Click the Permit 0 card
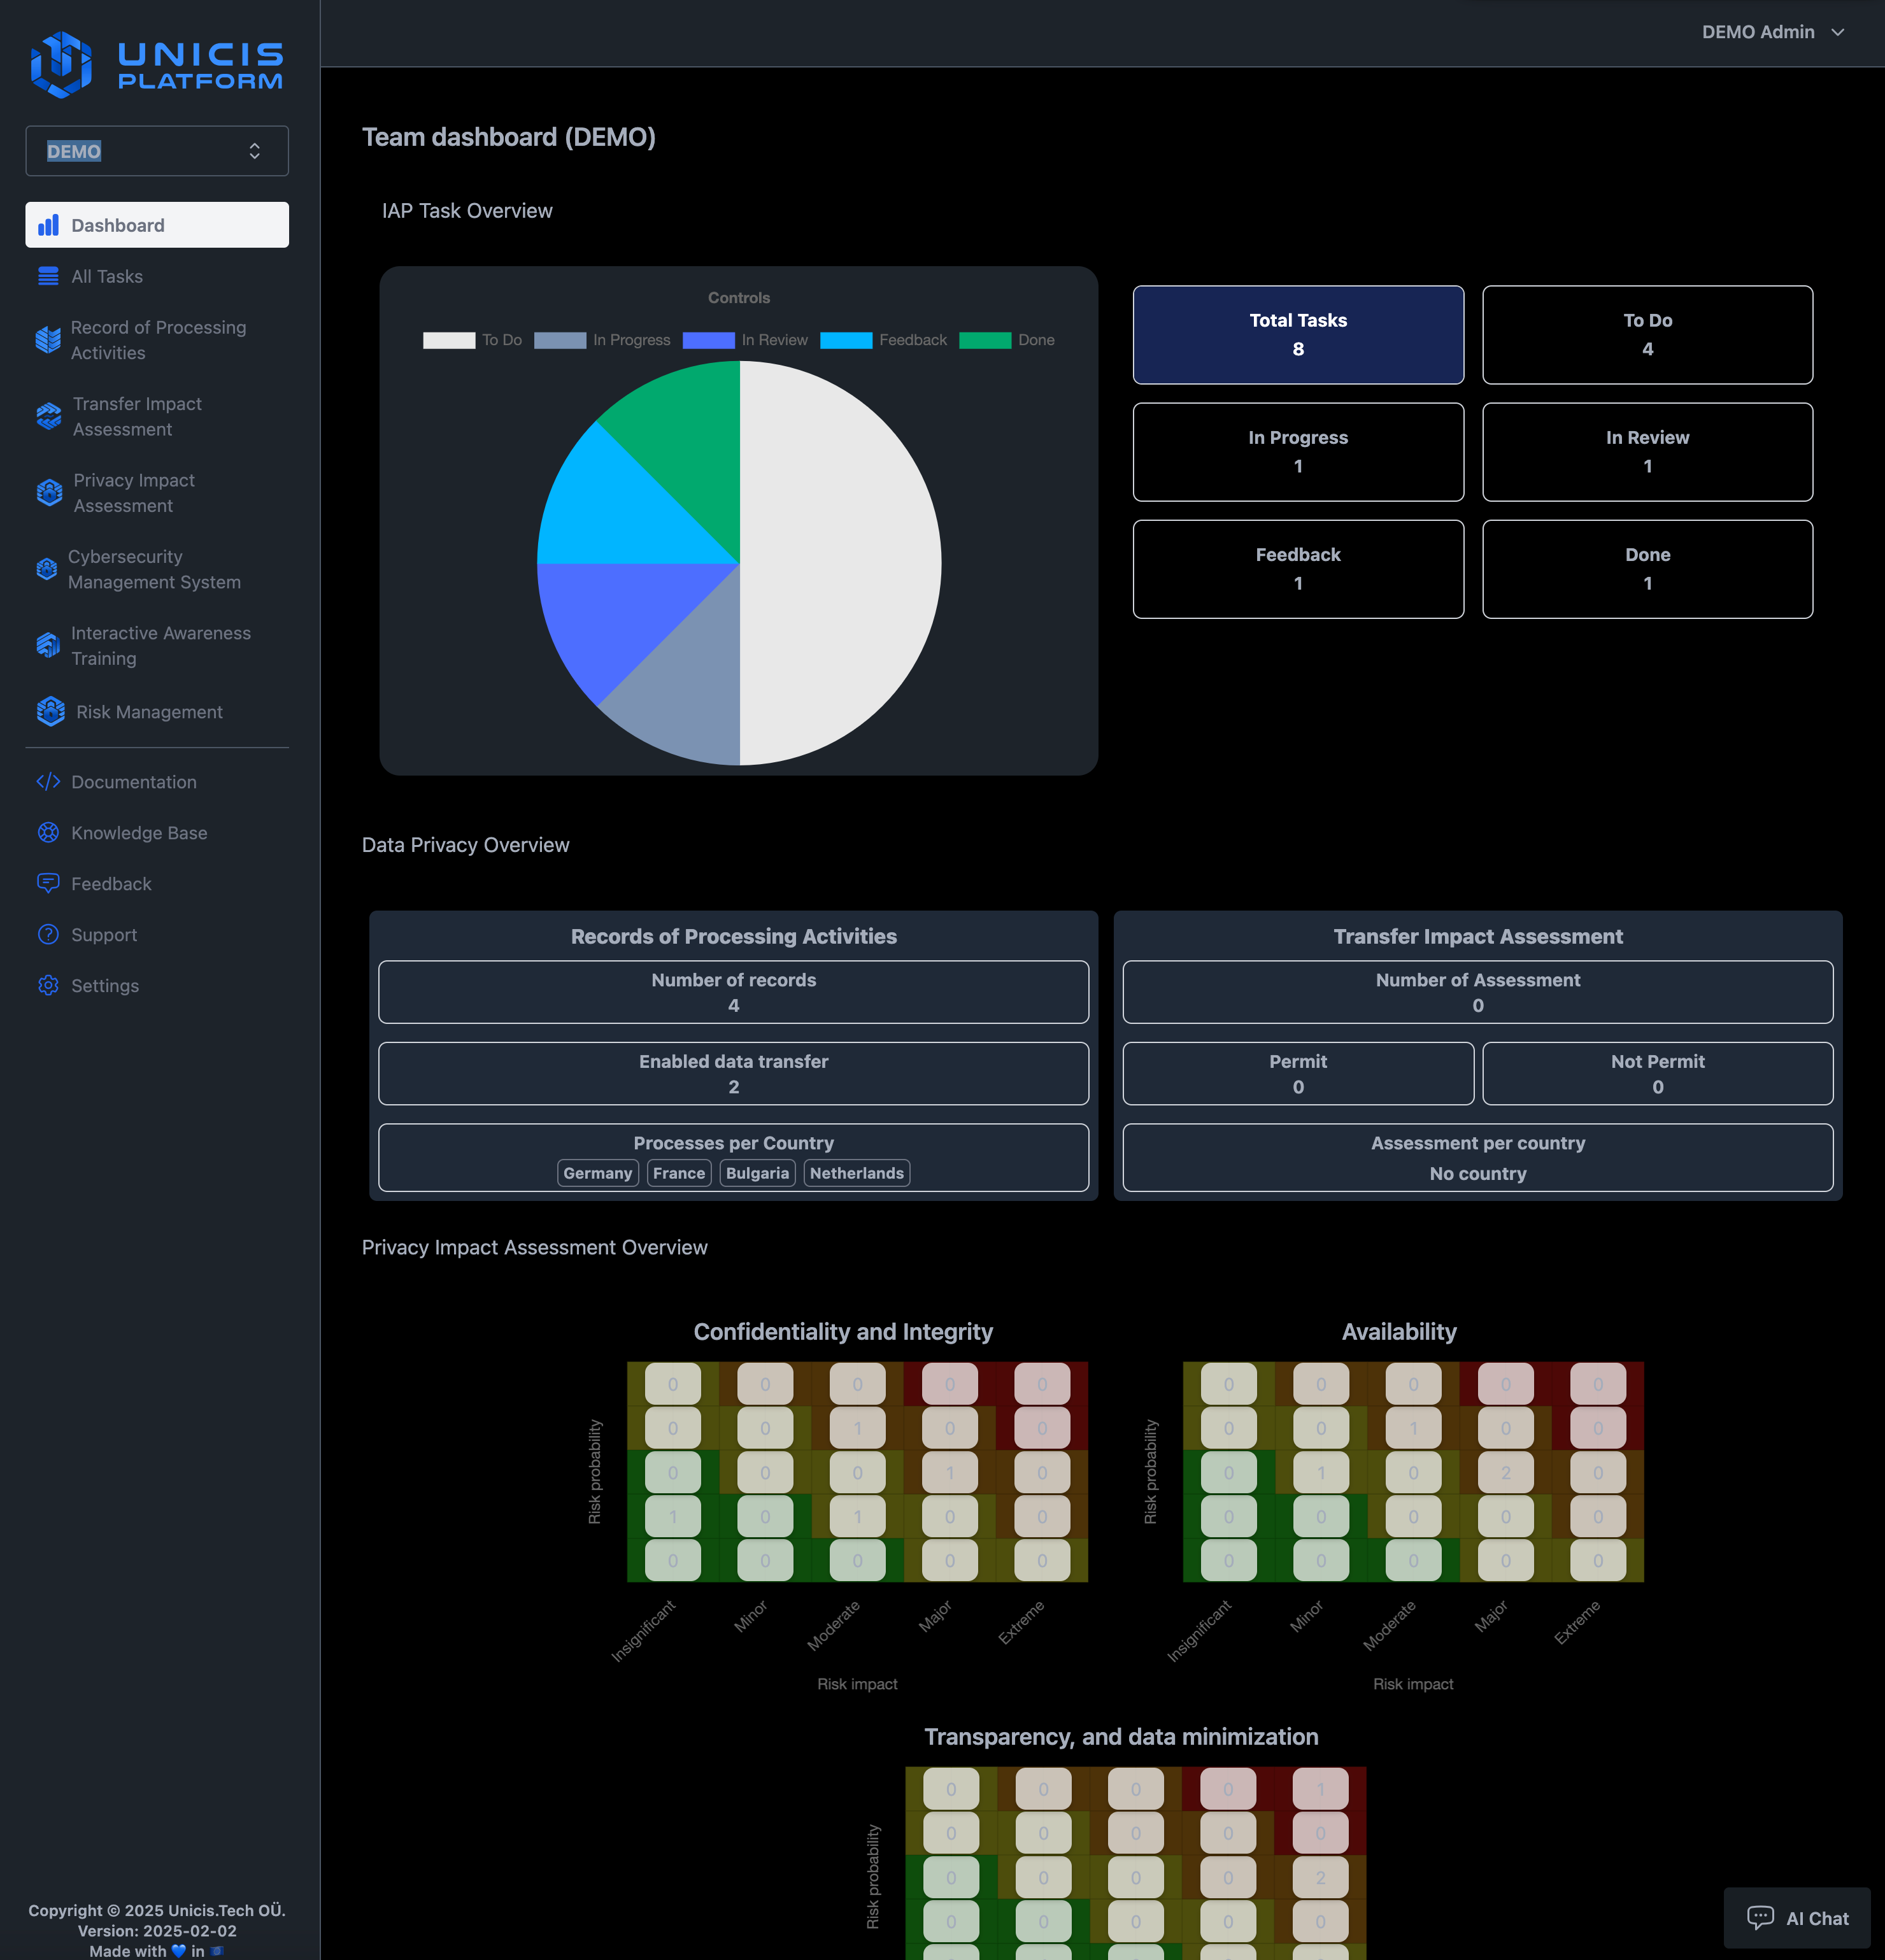This screenshot has width=1885, height=1960. (1298, 1074)
